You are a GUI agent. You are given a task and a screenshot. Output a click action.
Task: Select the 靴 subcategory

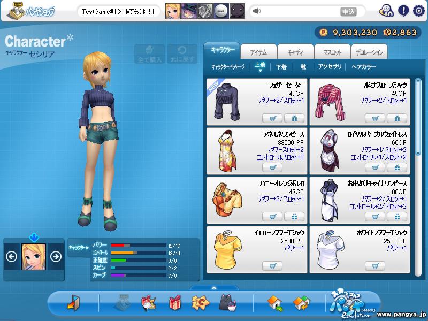coord(303,67)
